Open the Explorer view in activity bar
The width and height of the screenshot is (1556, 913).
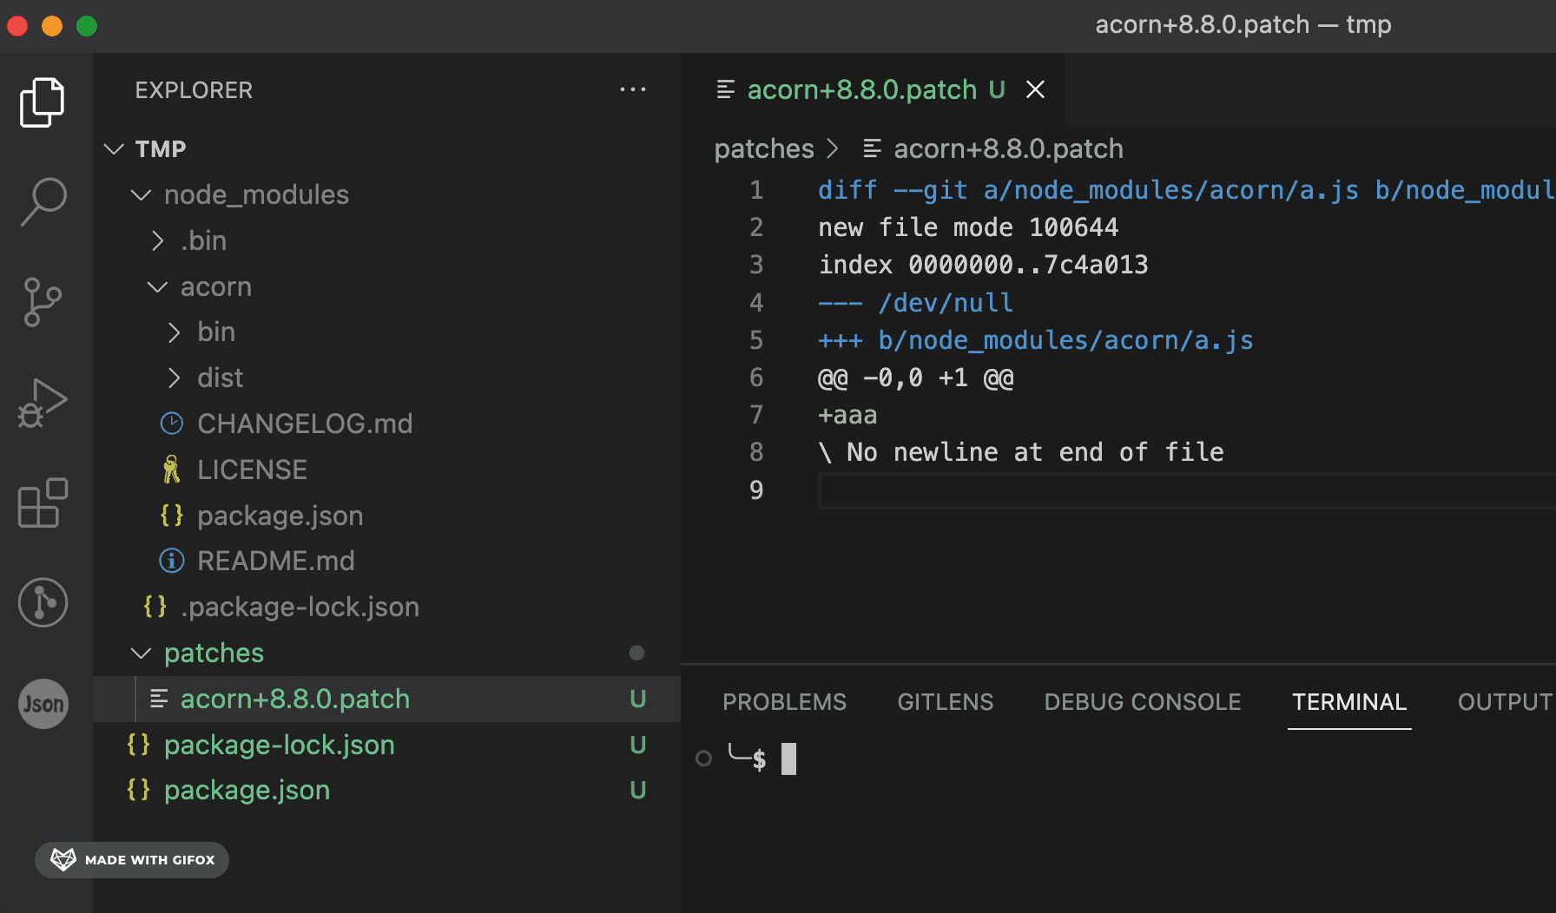click(x=42, y=102)
